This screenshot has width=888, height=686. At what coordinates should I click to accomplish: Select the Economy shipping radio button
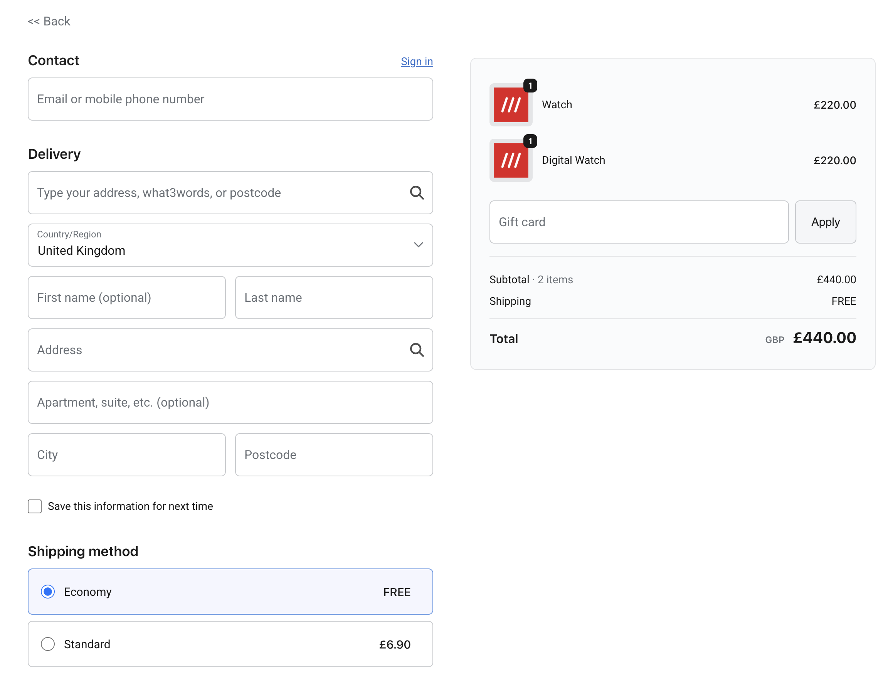click(47, 592)
